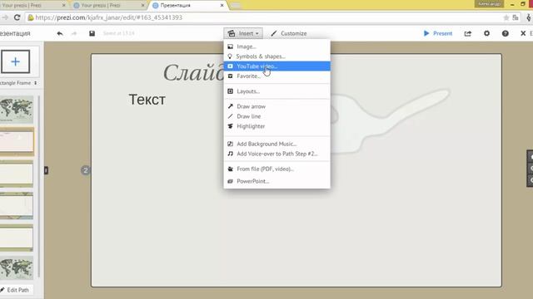Image resolution: width=533 pixels, height=299 pixels.
Task: Switch to the Презентация browser tab
Action: (187, 6)
